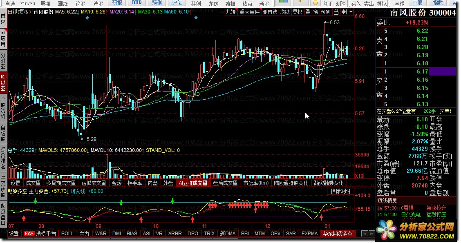Viewport: 461px width, 243px height.
Task: Switch to the 分时图 sidebar tab
Action: (x=3, y=60)
